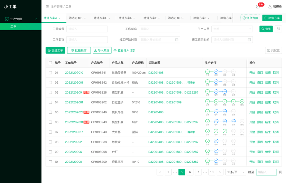Click the eye icon for 查看导入日志
Viewport: 286px width, 183px height.
point(115,50)
